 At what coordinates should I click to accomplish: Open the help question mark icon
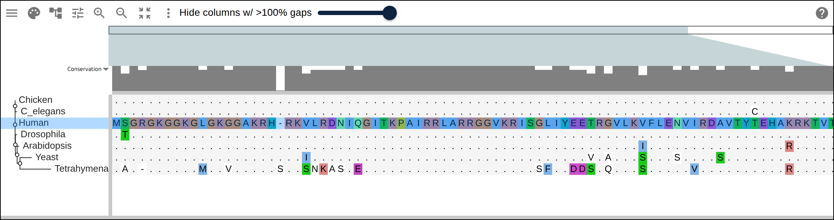[x=822, y=13]
